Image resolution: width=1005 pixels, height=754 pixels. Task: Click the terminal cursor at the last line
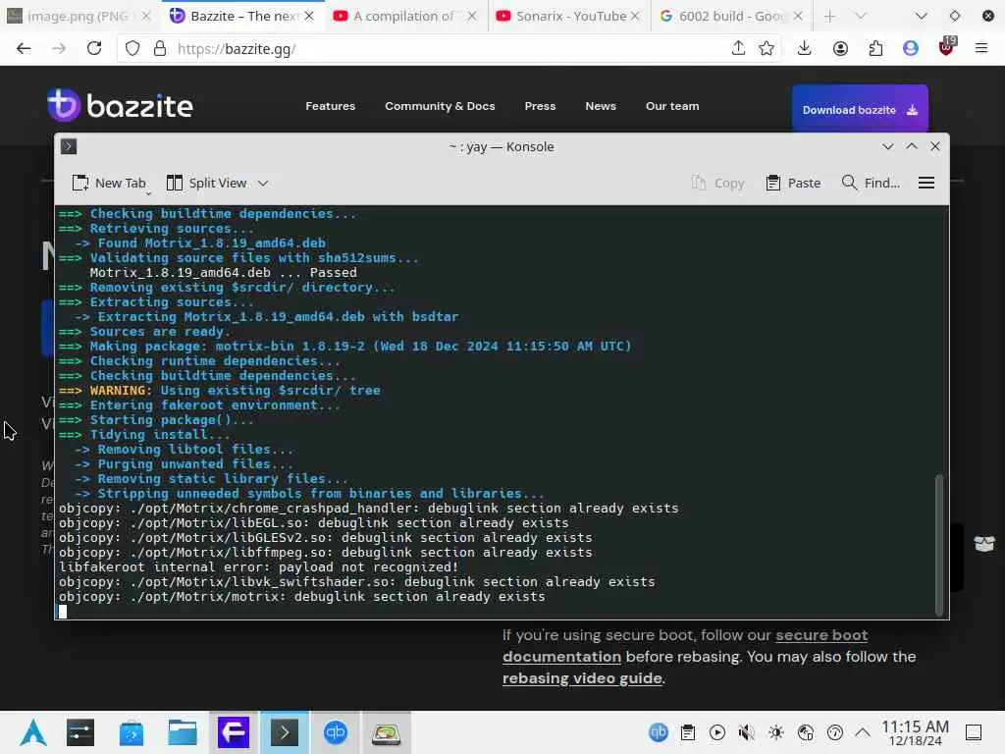tap(63, 612)
